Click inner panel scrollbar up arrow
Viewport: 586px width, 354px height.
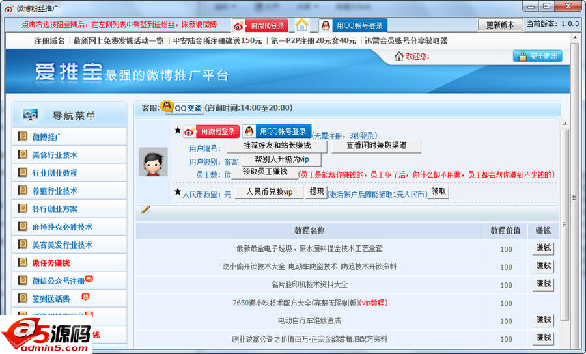pyautogui.click(x=565, y=124)
